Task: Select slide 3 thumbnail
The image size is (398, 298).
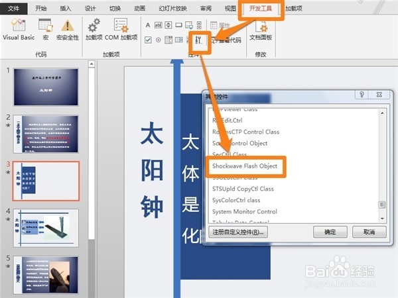Action: (46, 181)
